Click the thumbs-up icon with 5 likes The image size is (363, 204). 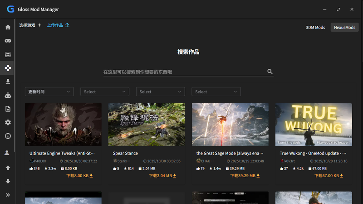pos(114,169)
